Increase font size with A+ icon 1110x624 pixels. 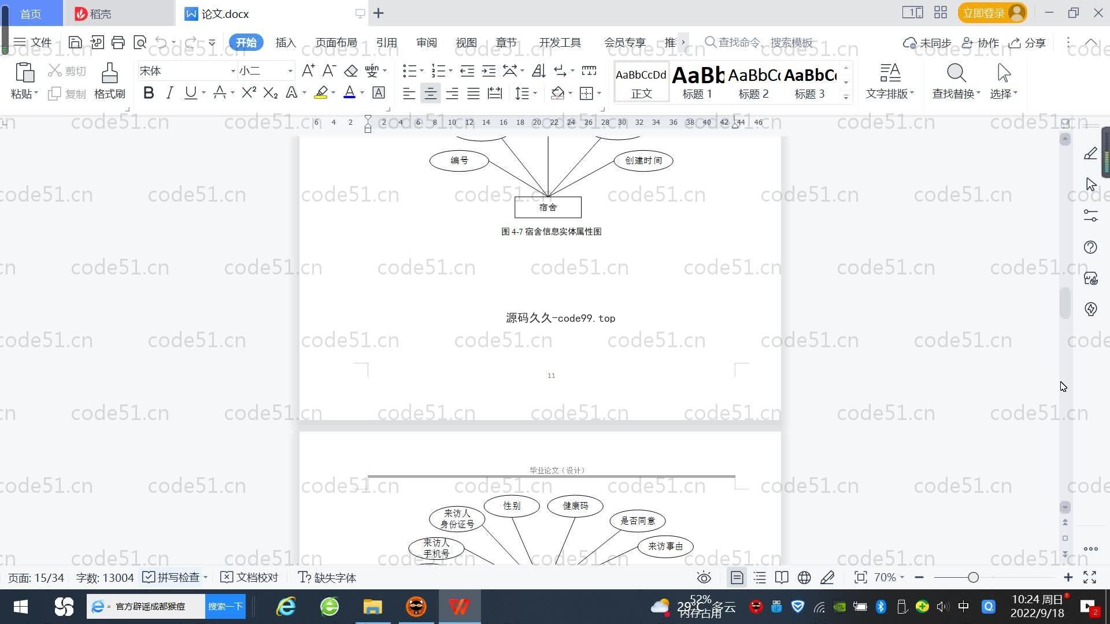(308, 70)
